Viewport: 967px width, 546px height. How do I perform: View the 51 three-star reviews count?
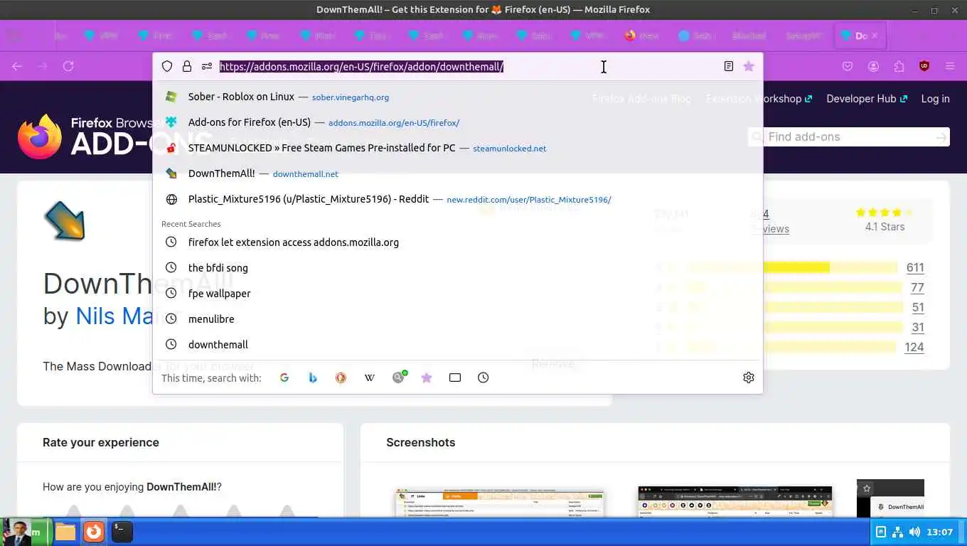918,308
